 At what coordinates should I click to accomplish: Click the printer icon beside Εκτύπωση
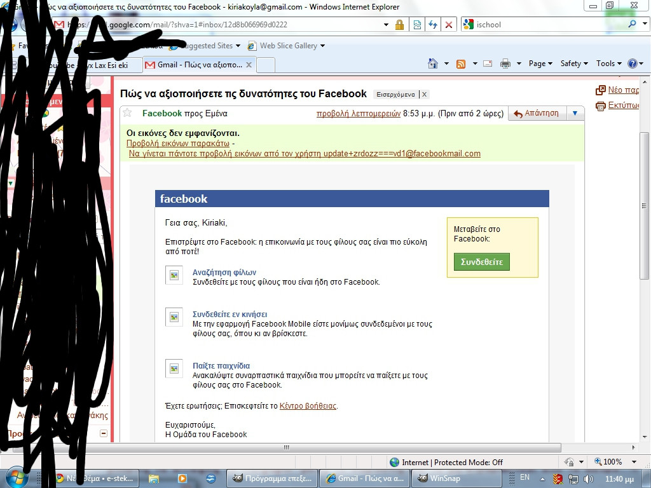point(600,106)
